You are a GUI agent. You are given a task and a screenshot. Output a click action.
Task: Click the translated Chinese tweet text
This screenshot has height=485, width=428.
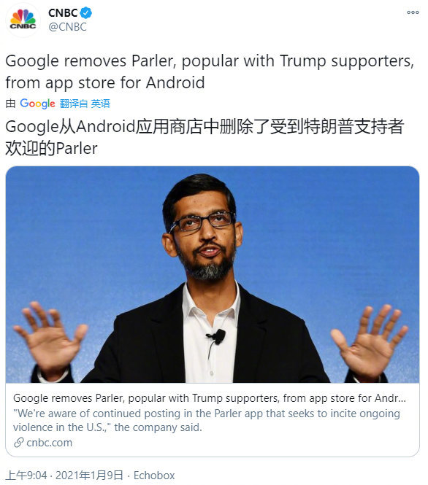pos(205,137)
